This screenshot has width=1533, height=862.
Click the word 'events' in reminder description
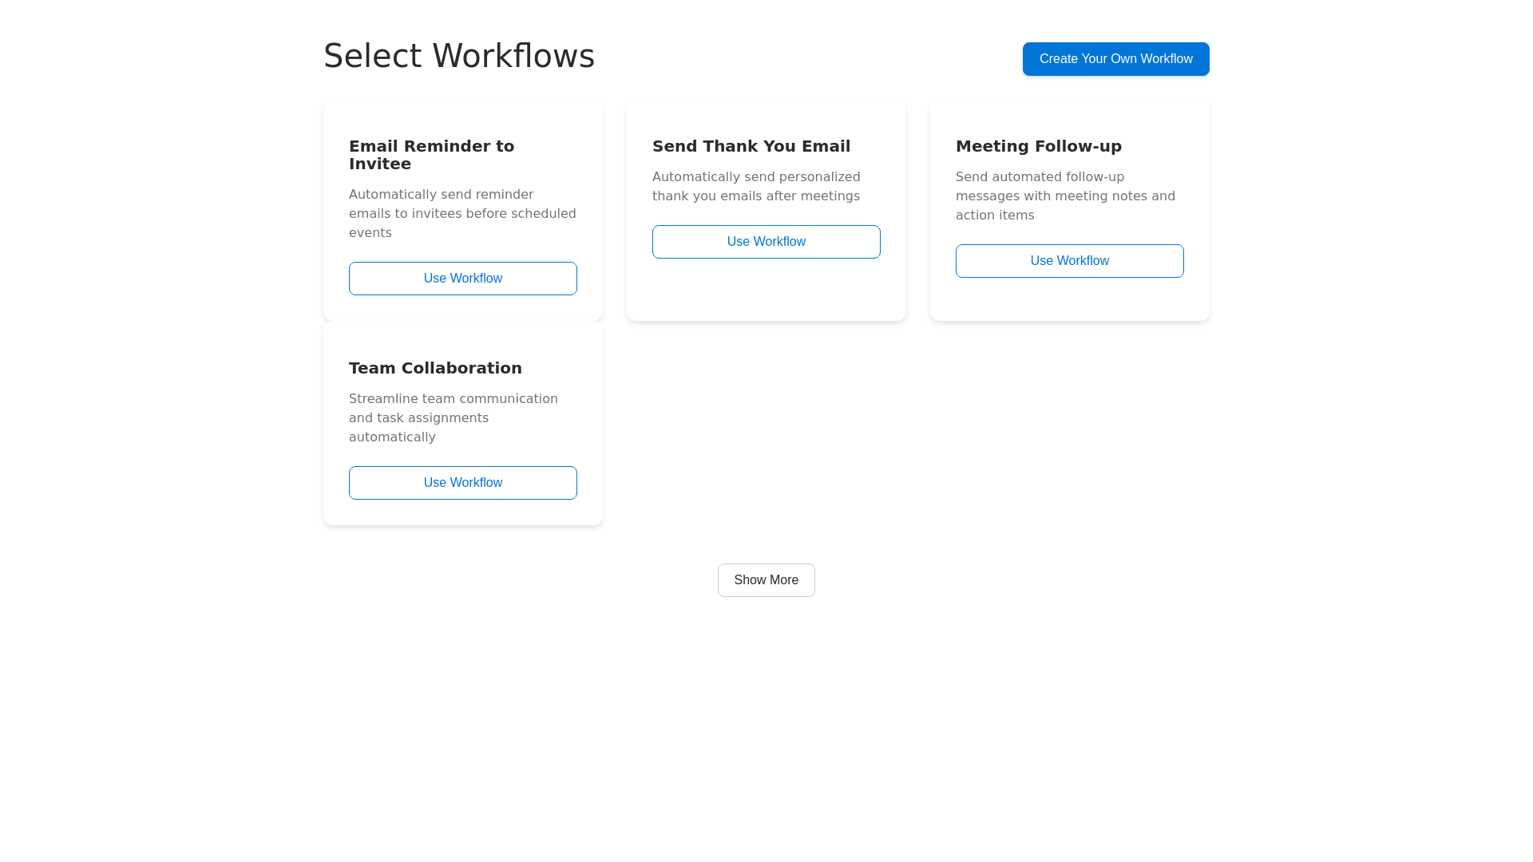pos(370,233)
